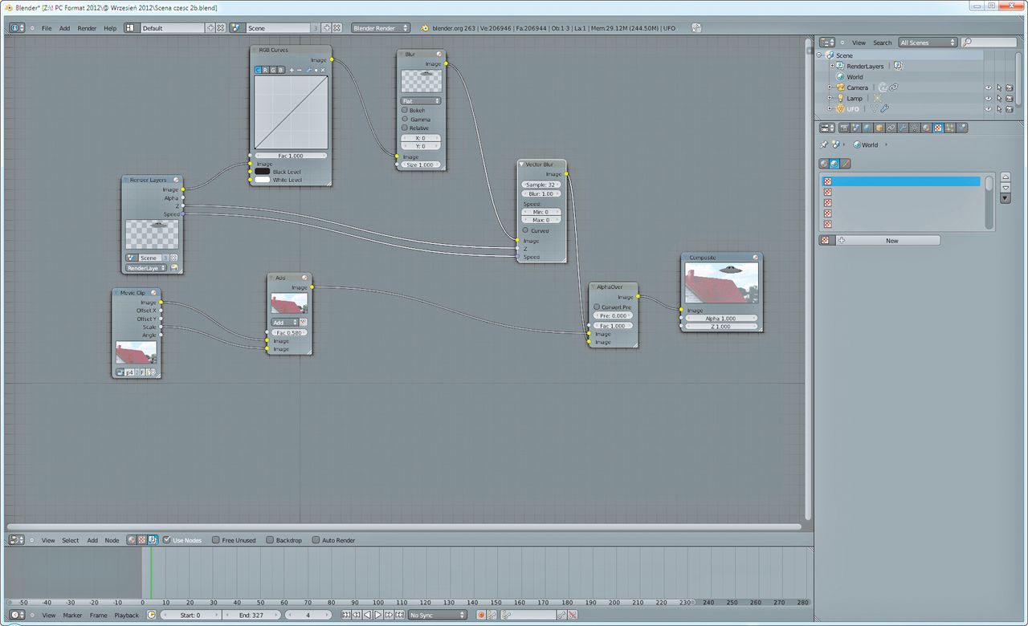This screenshot has height=626, width=1028.
Task: Open the Select menu in node editor
Action: (x=71, y=540)
